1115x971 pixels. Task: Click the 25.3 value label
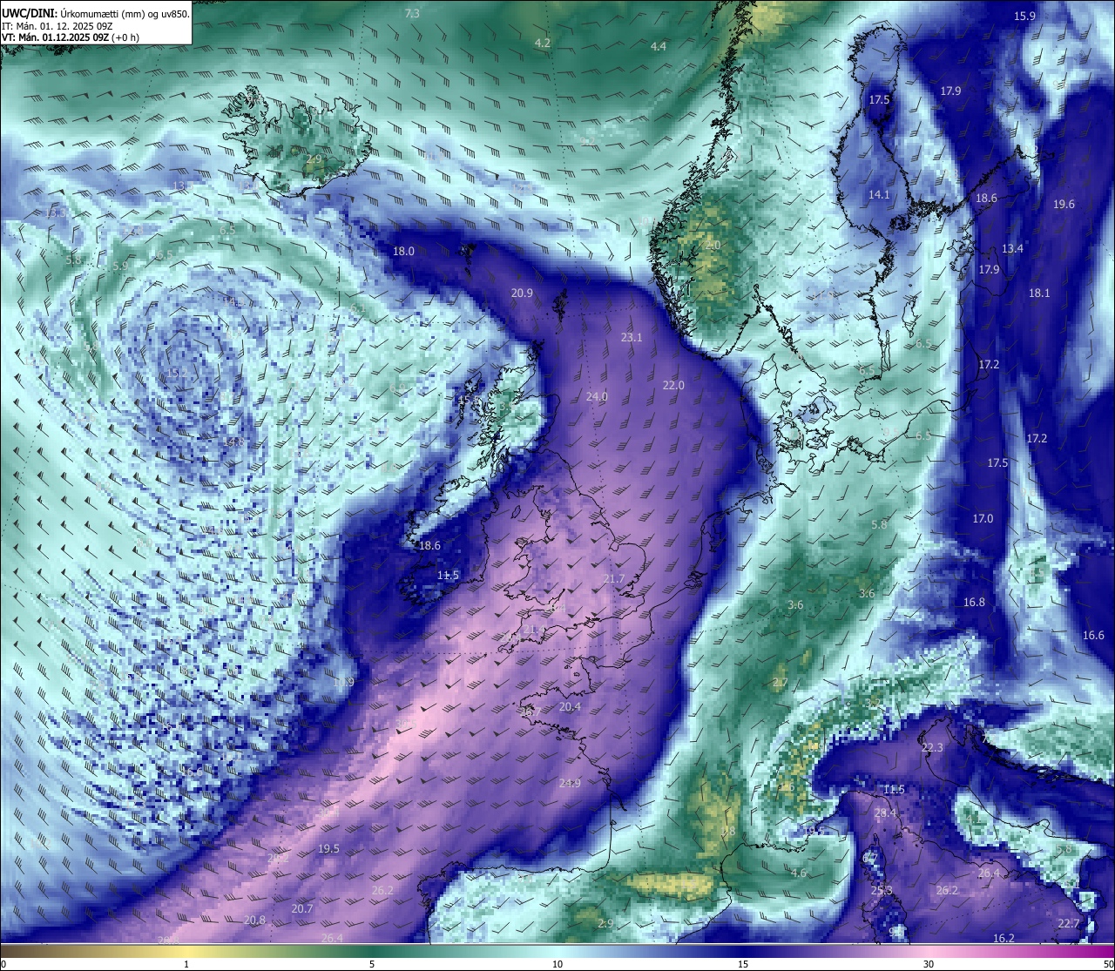882,890
